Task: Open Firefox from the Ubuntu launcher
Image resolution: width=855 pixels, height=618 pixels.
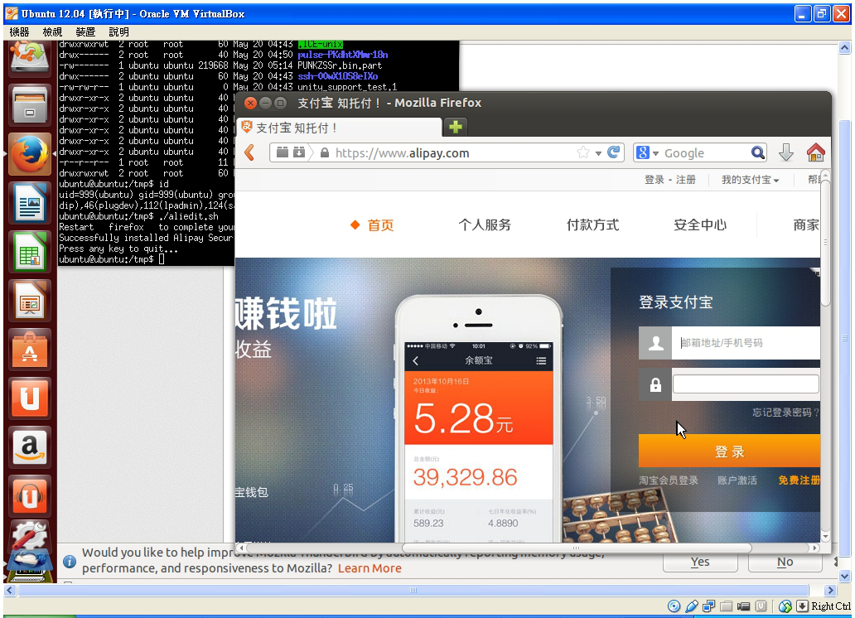Action: [30, 154]
